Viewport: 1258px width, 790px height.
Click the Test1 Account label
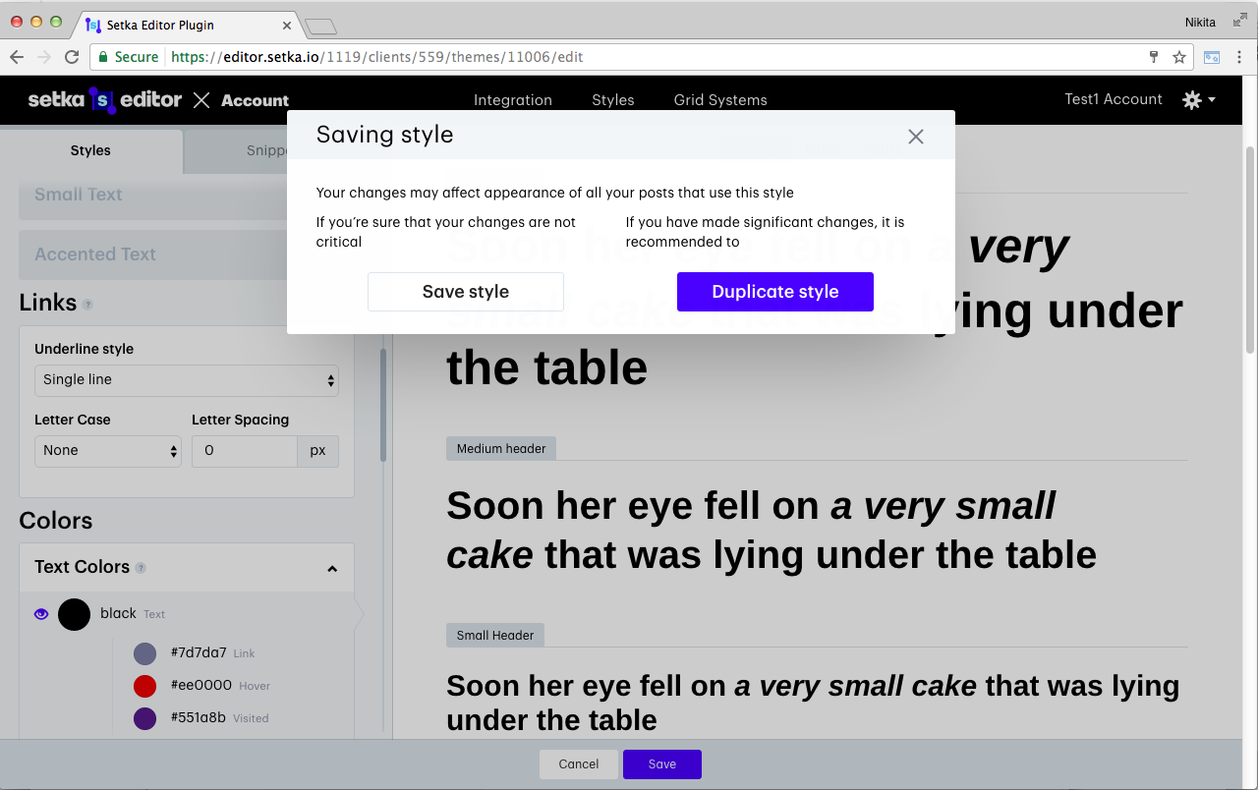click(x=1114, y=99)
